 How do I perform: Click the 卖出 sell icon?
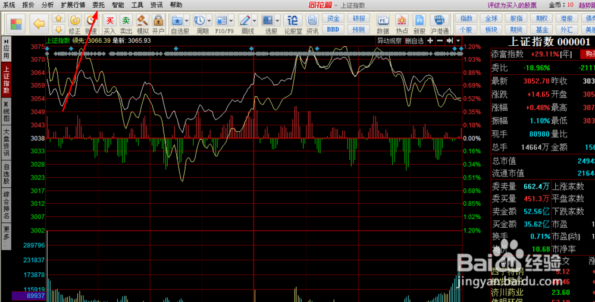pyautogui.click(x=126, y=24)
